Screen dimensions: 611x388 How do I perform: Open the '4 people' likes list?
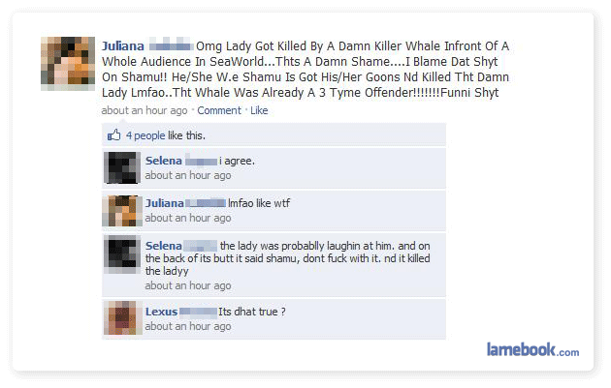pyautogui.click(x=145, y=135)
